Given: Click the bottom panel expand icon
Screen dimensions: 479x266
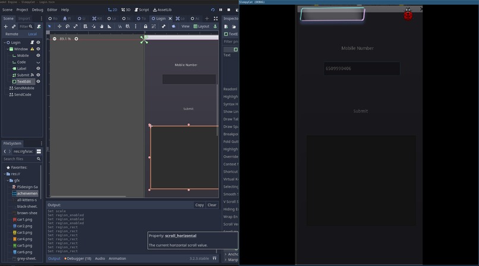Looking at the screenshot, I should (x=215, y=258).
